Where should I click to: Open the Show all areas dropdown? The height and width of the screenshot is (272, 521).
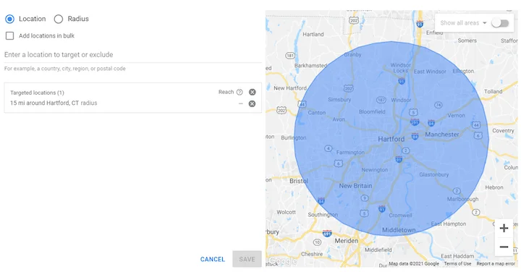463,23
